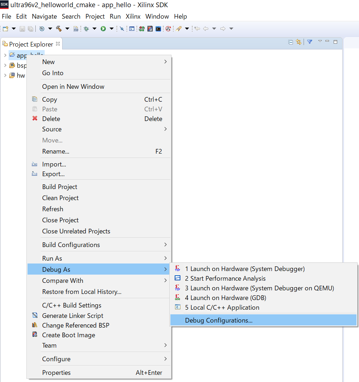Image resolution: width=359 pixels, height=382 pixels.
Task: Open the Run dropdown arrow
Action: tap(111, 29)
